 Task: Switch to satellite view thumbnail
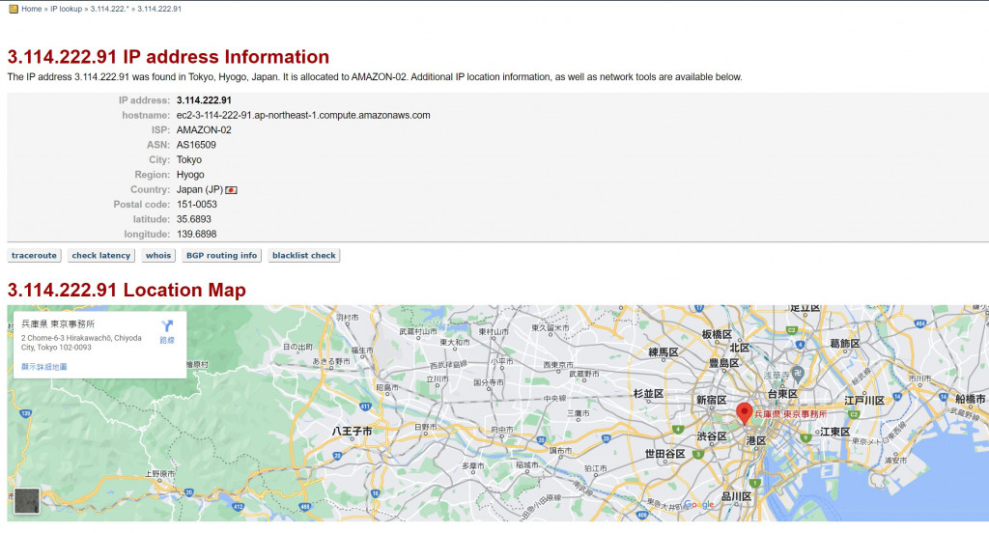26,501
